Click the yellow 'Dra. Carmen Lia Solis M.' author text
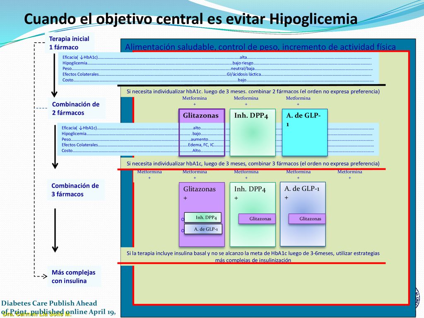Viewport: 424px width, 318px height. tap(37, 315)
